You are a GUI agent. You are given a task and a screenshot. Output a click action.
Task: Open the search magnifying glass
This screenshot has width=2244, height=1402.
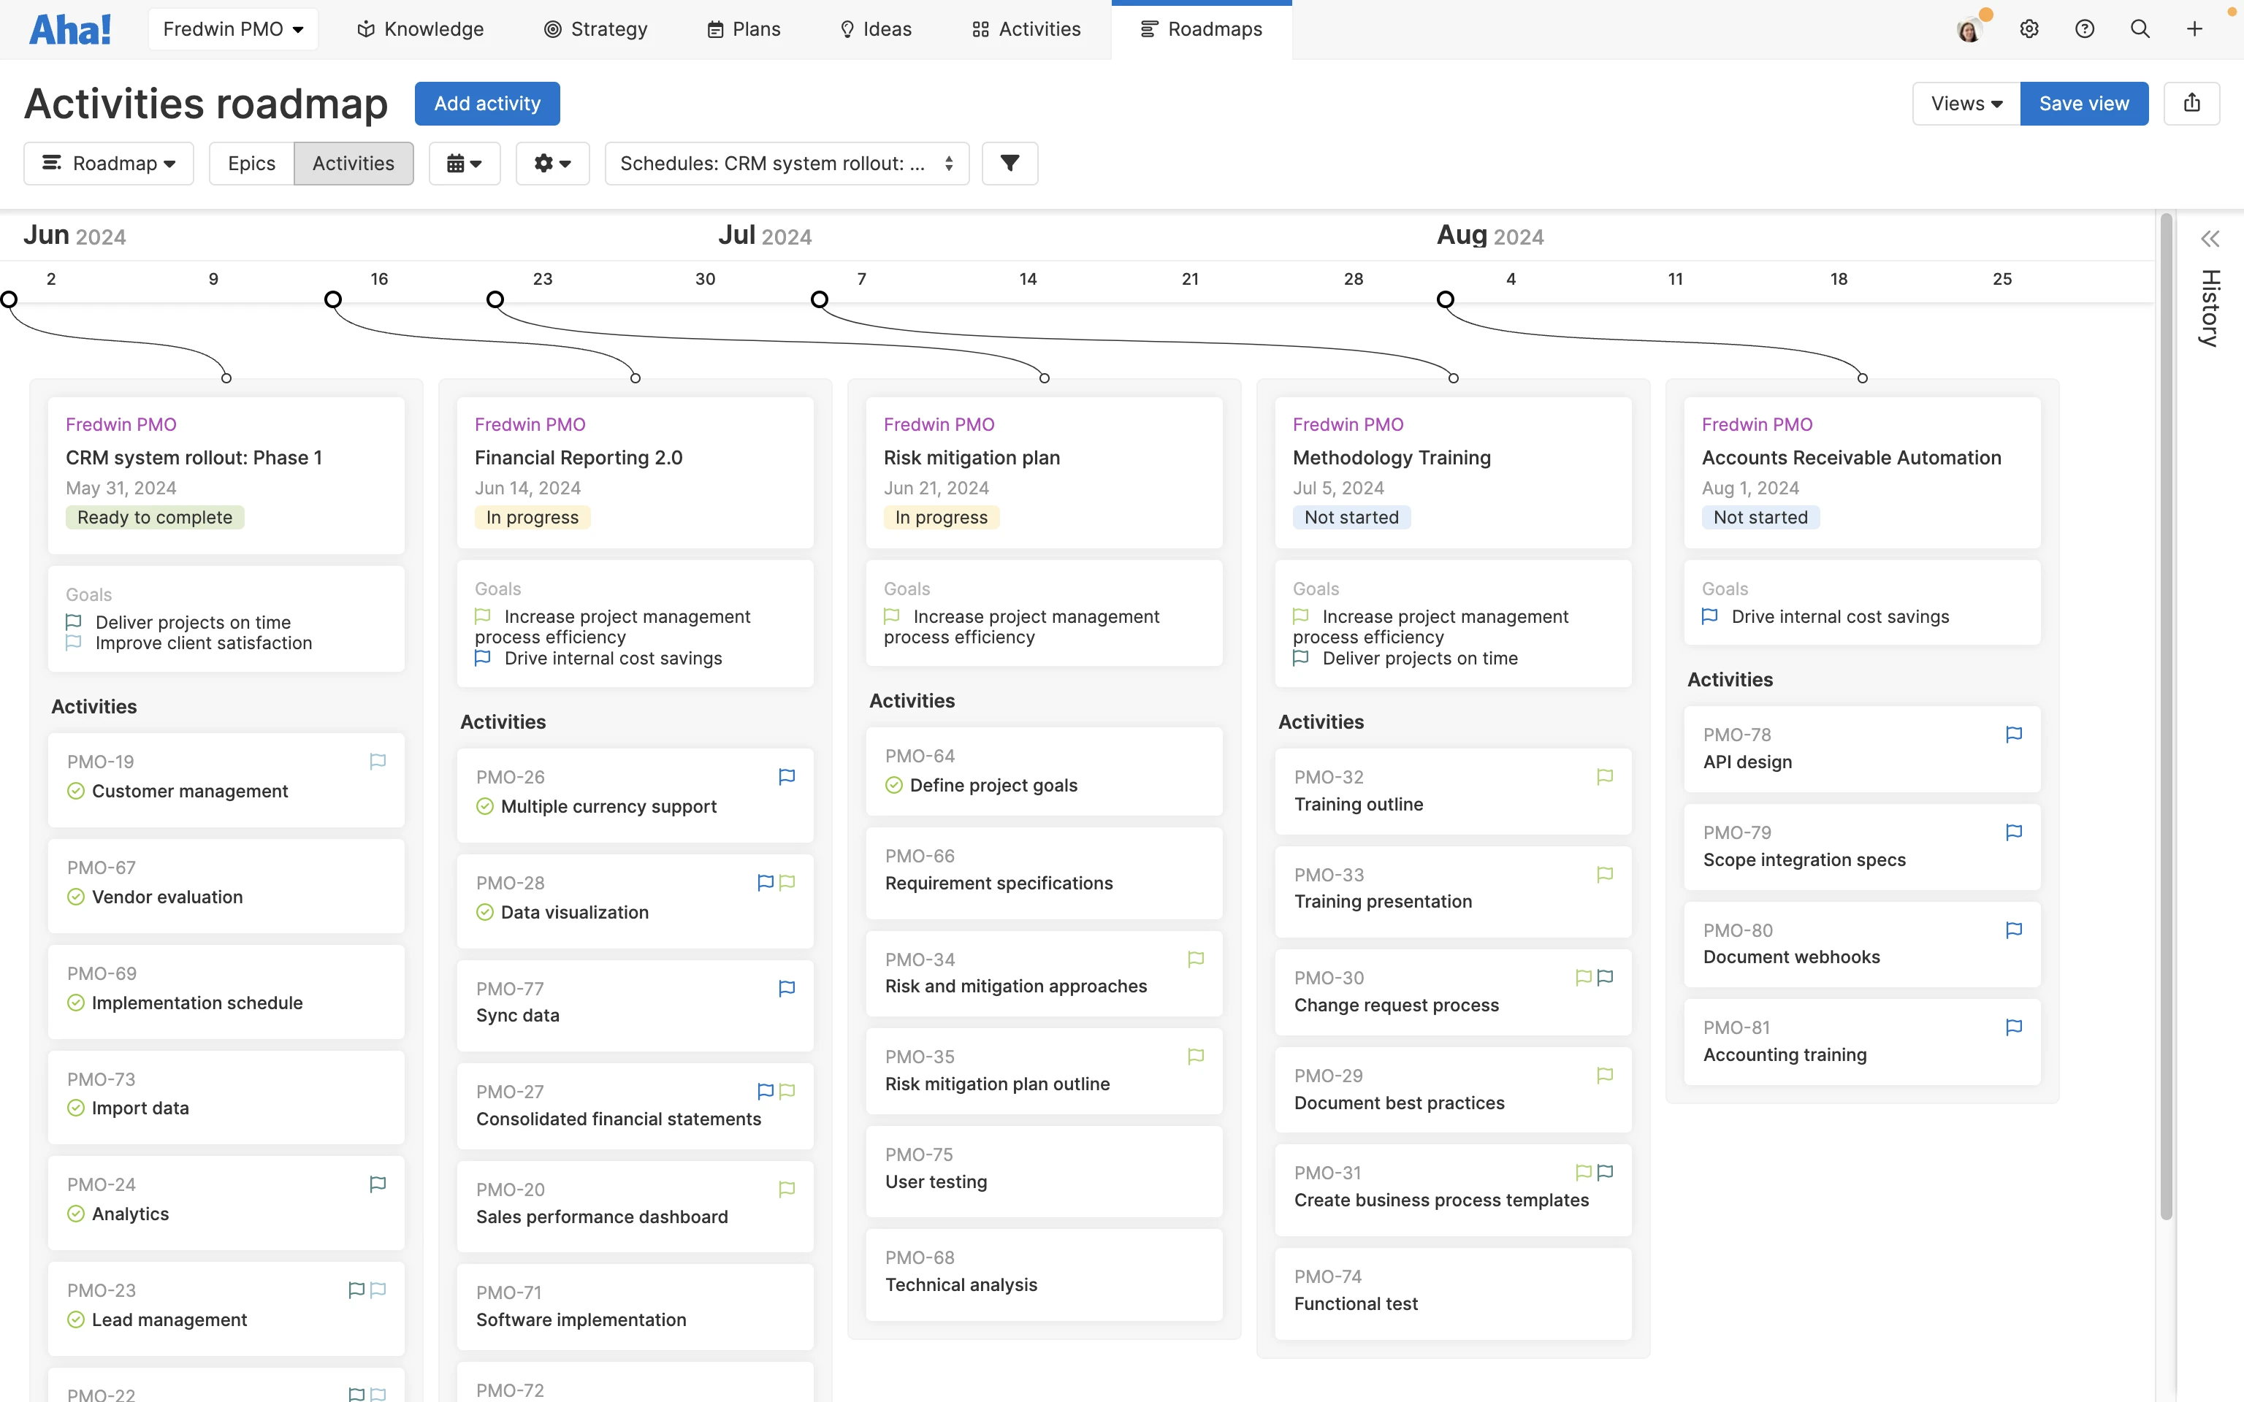(2141, 28)
